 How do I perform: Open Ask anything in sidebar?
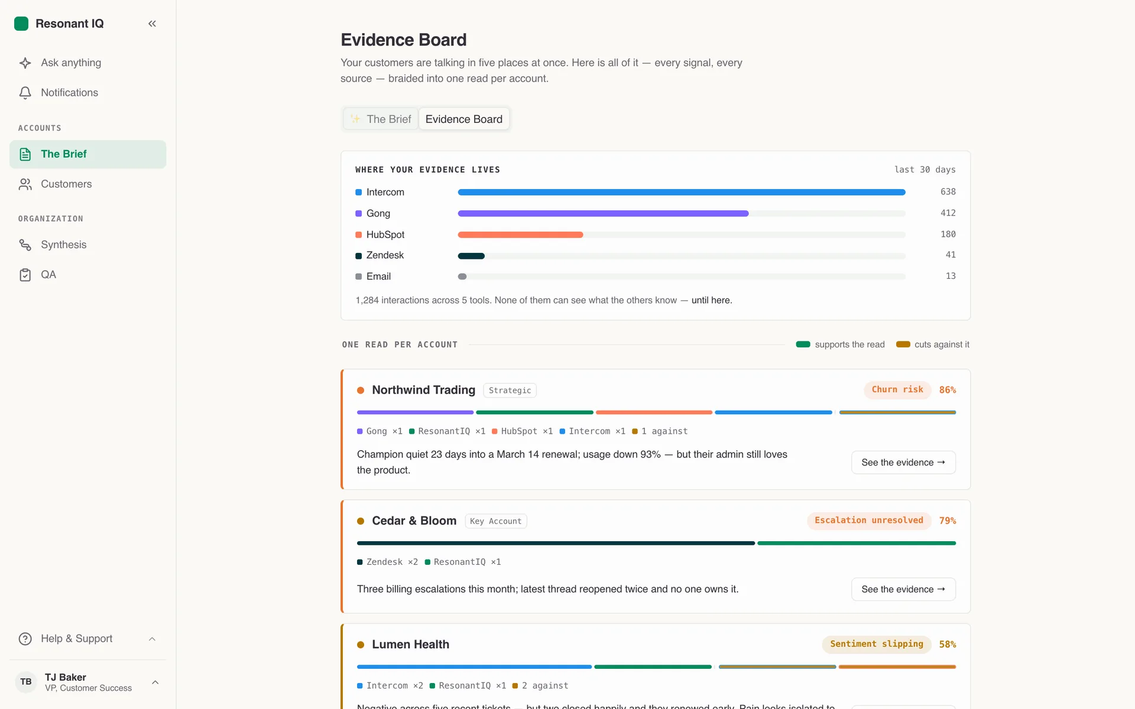(x=87, y=63)
